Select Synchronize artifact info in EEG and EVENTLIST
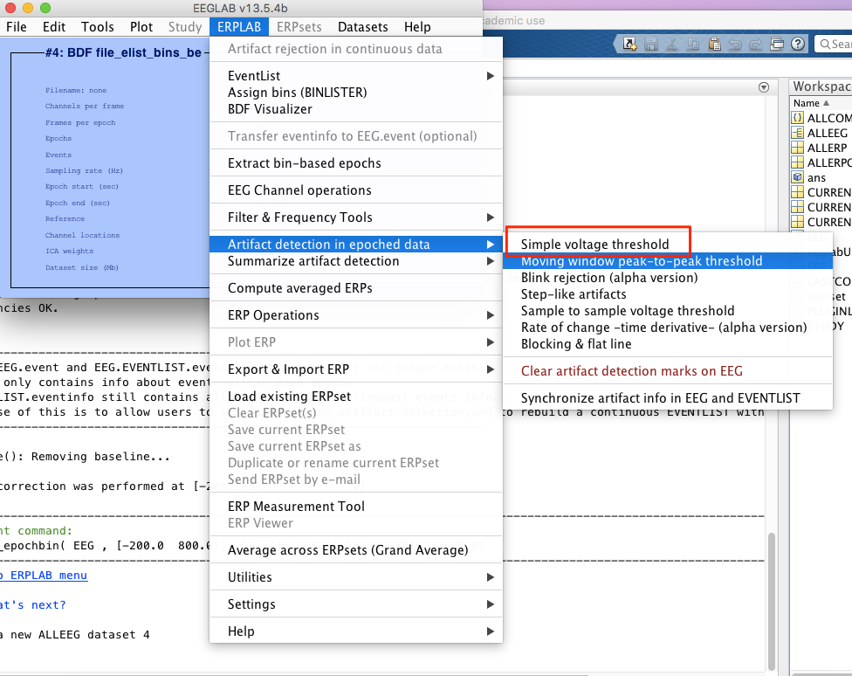The image size is (852, 676). click(668, 398)
